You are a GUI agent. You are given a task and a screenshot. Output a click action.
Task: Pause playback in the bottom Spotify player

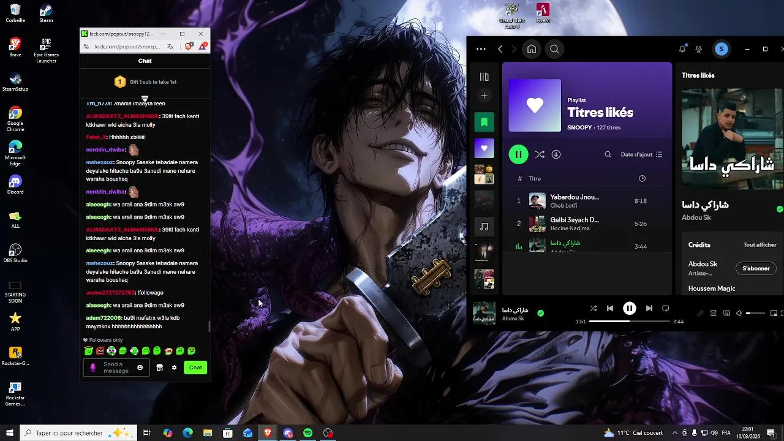[x=630, y=308]
